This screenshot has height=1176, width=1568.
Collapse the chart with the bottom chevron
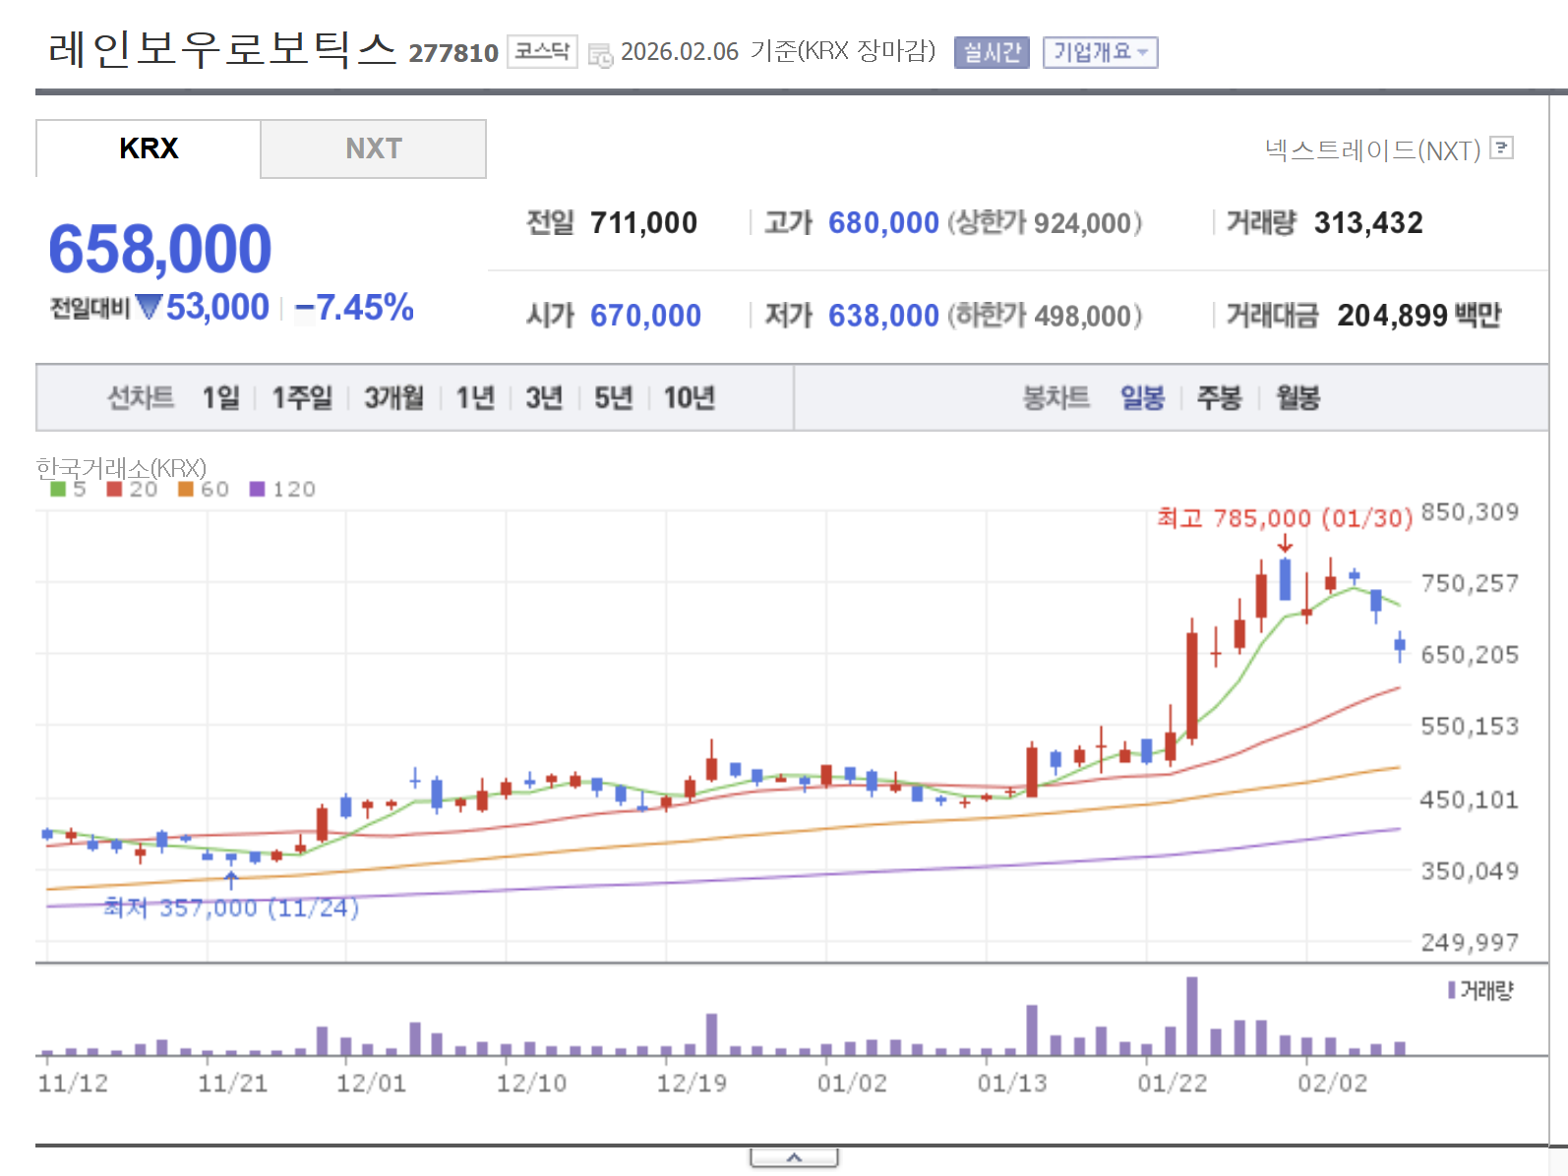pos(794,1158)
